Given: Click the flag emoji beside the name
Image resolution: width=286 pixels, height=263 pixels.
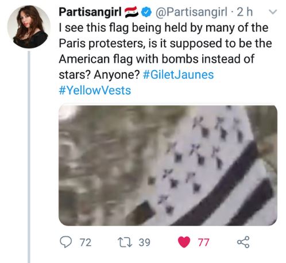Looking at the screenshot, I should (132, 12).
